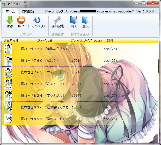The image size is (161, 145).
Task: Click the ミサワローダー app icon in title bar
Action: click(x=4, y=4)
